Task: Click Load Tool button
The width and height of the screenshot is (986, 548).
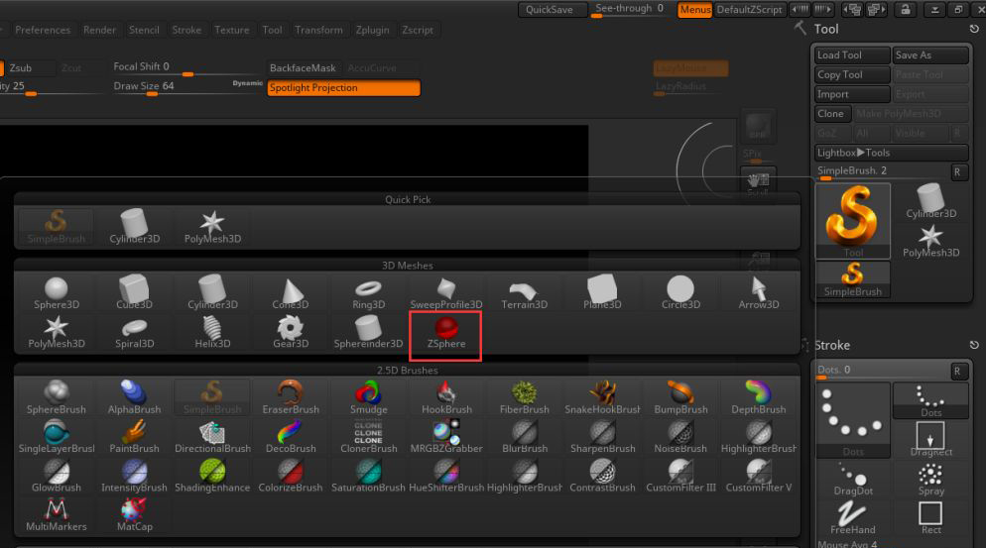Action: coord(853,55)
